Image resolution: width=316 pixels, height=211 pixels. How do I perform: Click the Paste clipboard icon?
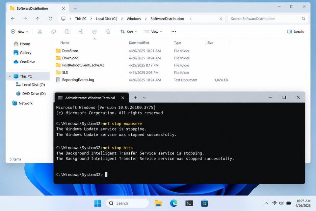tap(67, 32)
